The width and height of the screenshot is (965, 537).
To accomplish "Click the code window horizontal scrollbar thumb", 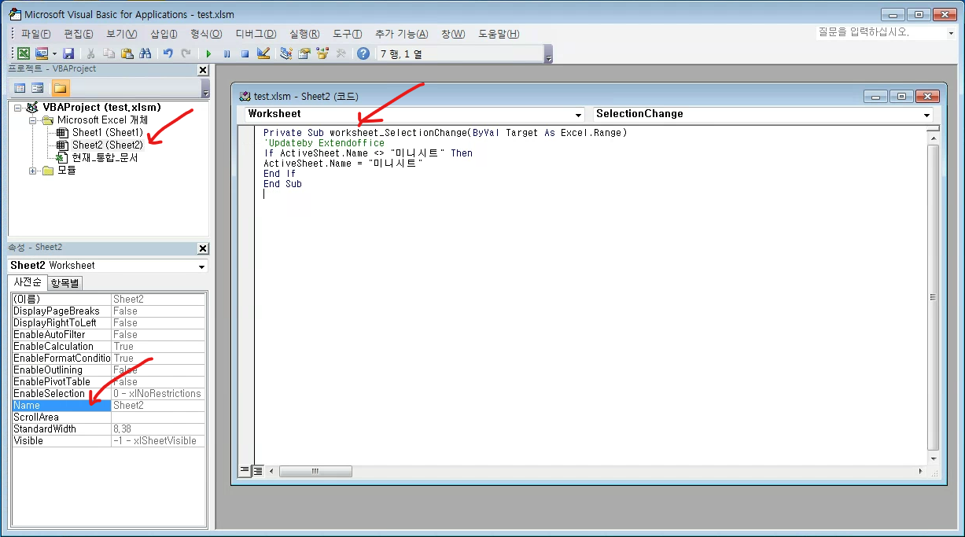I will [x=315, y=471].
